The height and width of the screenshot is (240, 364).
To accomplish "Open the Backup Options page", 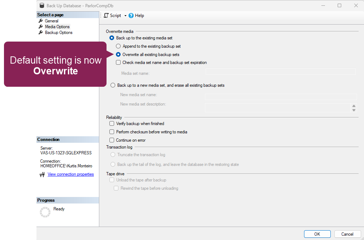I will tap(58, 33).
